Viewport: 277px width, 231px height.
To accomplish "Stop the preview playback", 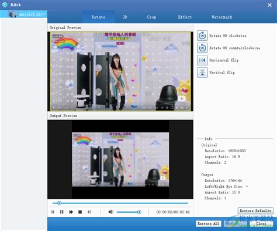I will click(80, 212).
